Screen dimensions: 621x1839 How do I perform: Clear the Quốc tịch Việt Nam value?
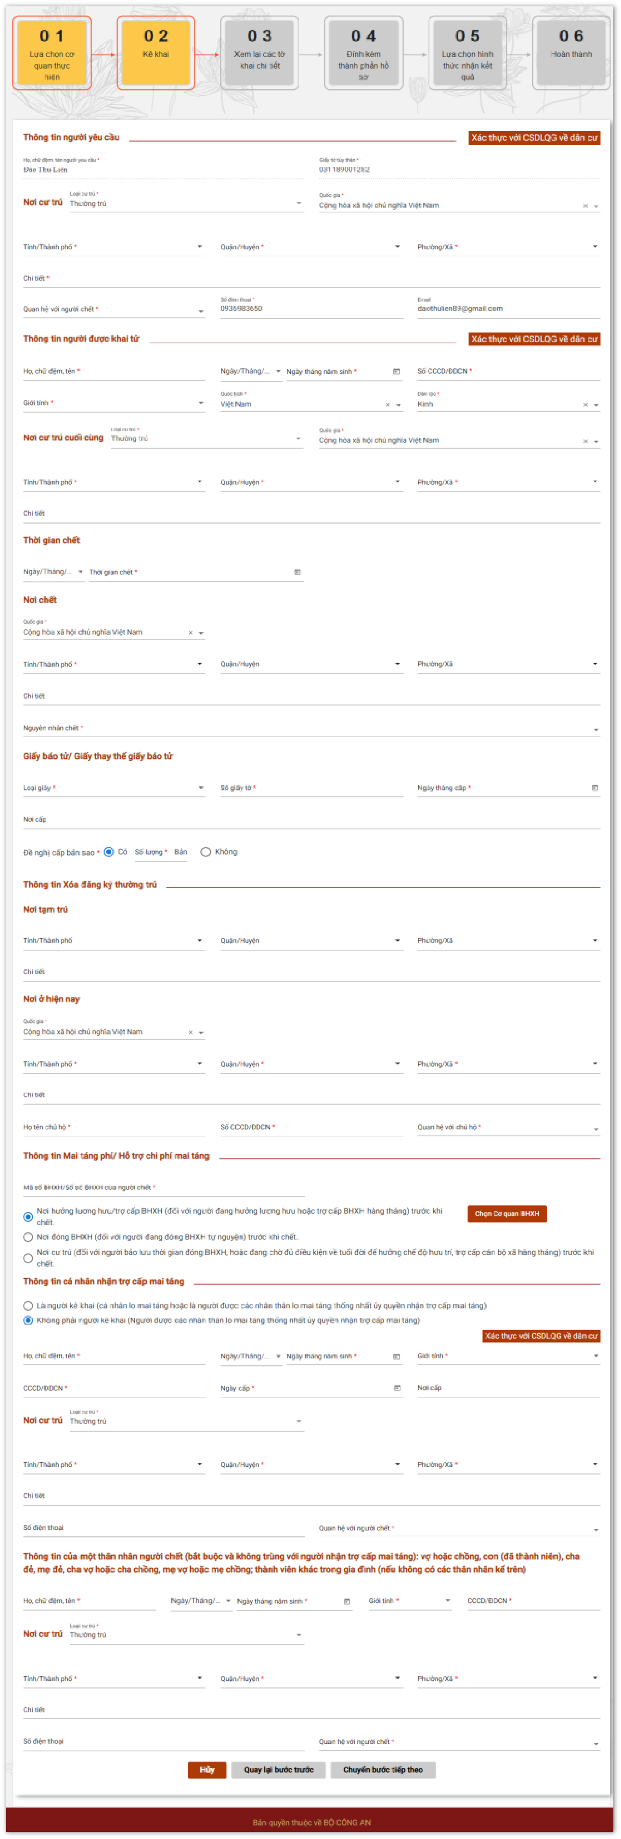click(388, 405)
